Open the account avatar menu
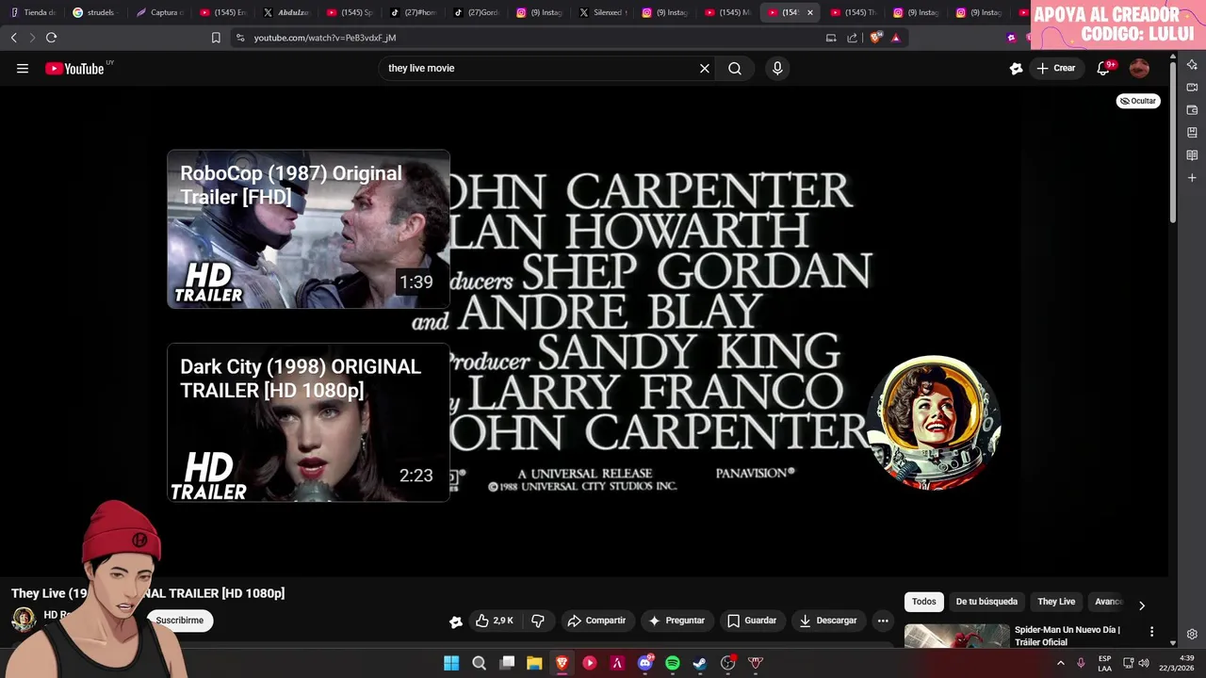The height and width of the screenshot is (678, 1206). click(x=1139, y=68)
